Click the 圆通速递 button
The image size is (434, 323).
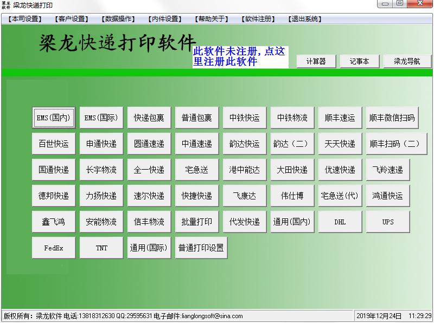(149, 144)
